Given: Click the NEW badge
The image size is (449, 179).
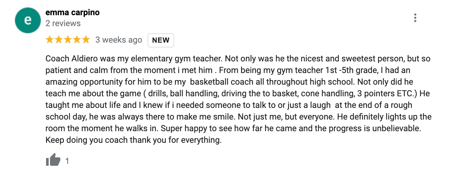Looking at the screenshot, I should [161, 40].
